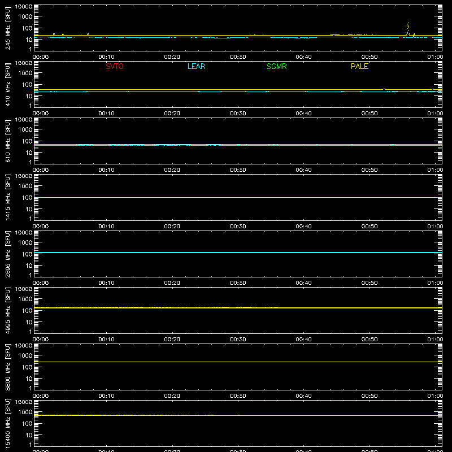Click the yellow flux line in 1415 MHz plot
Screen dimensions: 452x452
click(x=238, y=197)
